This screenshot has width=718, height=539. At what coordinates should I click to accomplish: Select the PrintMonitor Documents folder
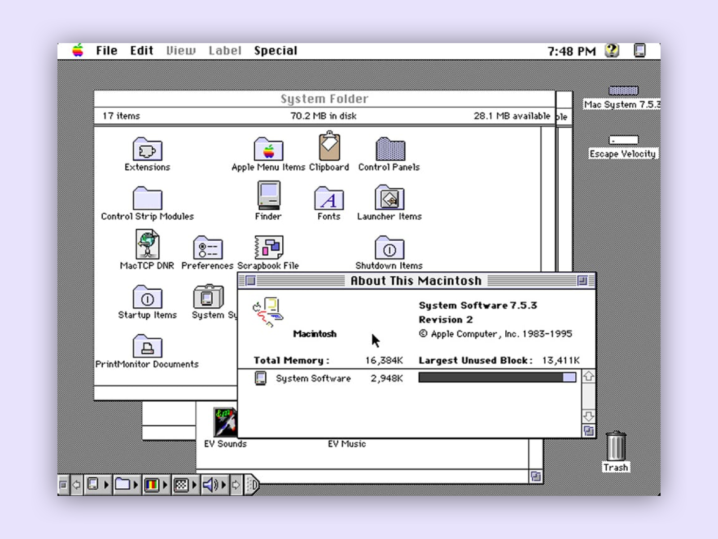click(147, 346)
